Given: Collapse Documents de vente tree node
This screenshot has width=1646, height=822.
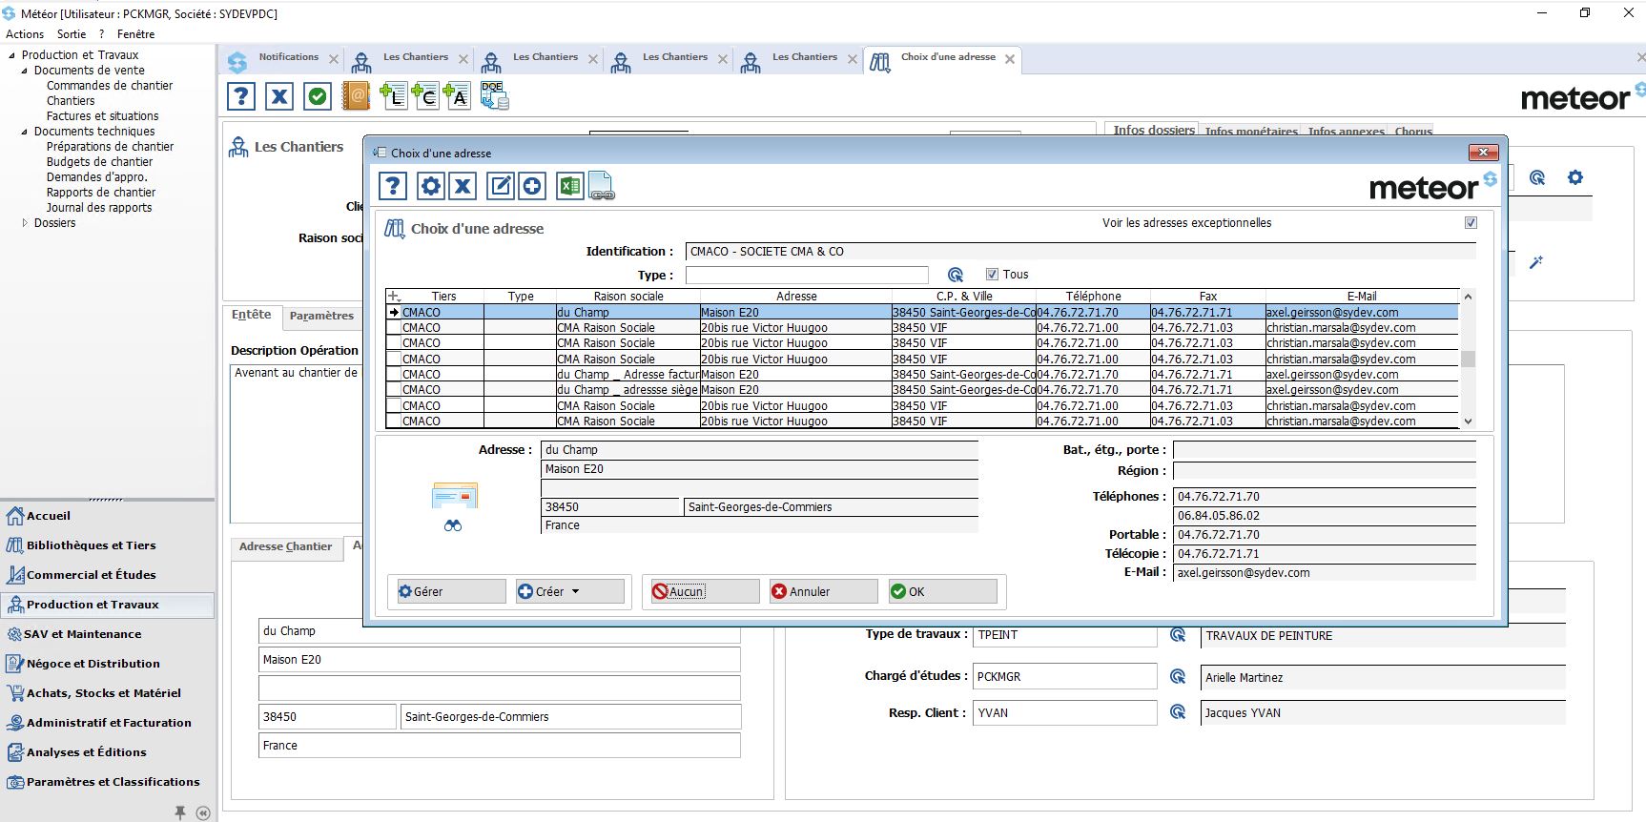Looking at the screenshot, I should (x=25, y=71).
